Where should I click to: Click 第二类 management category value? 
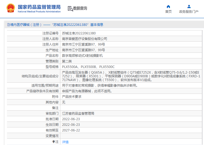[x=67, y=61]
